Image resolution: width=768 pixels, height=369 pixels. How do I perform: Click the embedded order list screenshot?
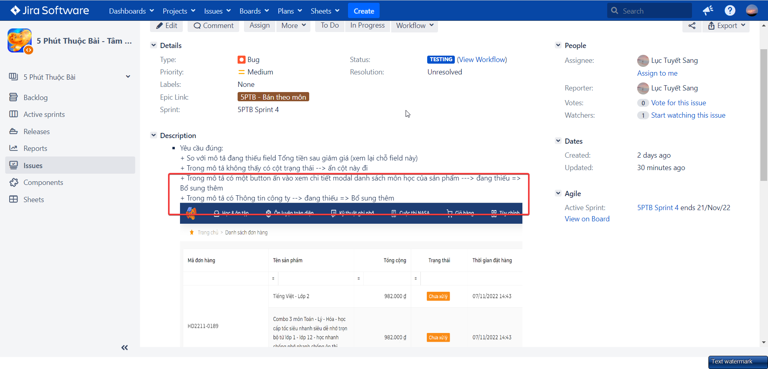(351, 275)
